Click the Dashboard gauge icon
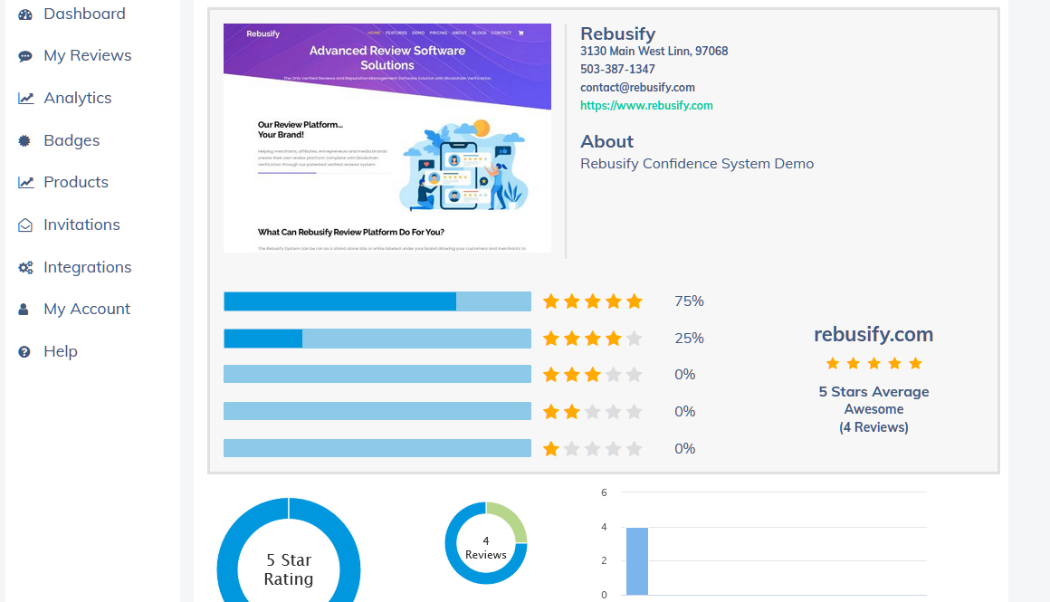Viewport: 1050px width, 602px height. [24, 14]
